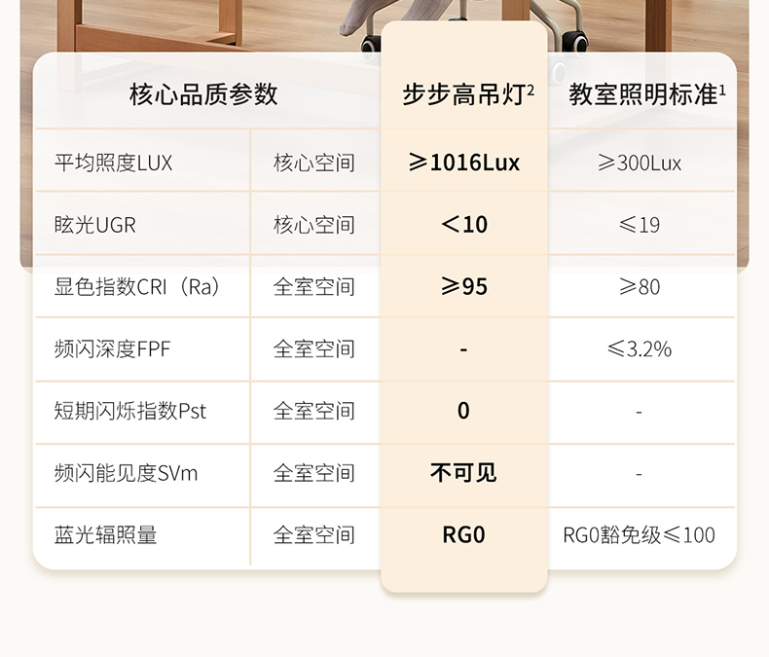Click 核心空间 in the 眩光UGR row
Screen dimensions: 769x657
[313, 225]
